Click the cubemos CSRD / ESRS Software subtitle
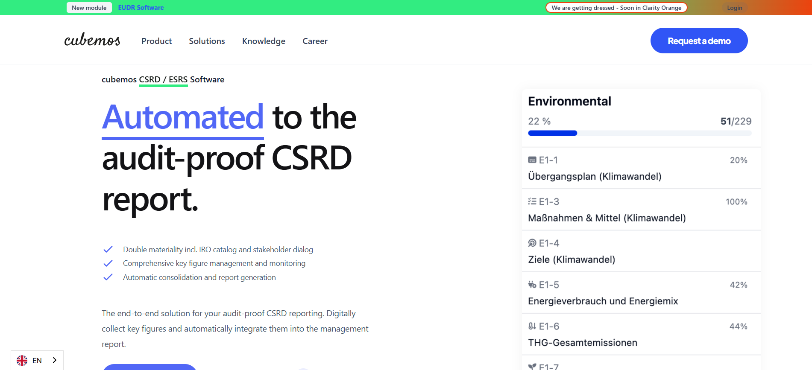This screenshot has height=370, width=812. click(x=163, y=79)
